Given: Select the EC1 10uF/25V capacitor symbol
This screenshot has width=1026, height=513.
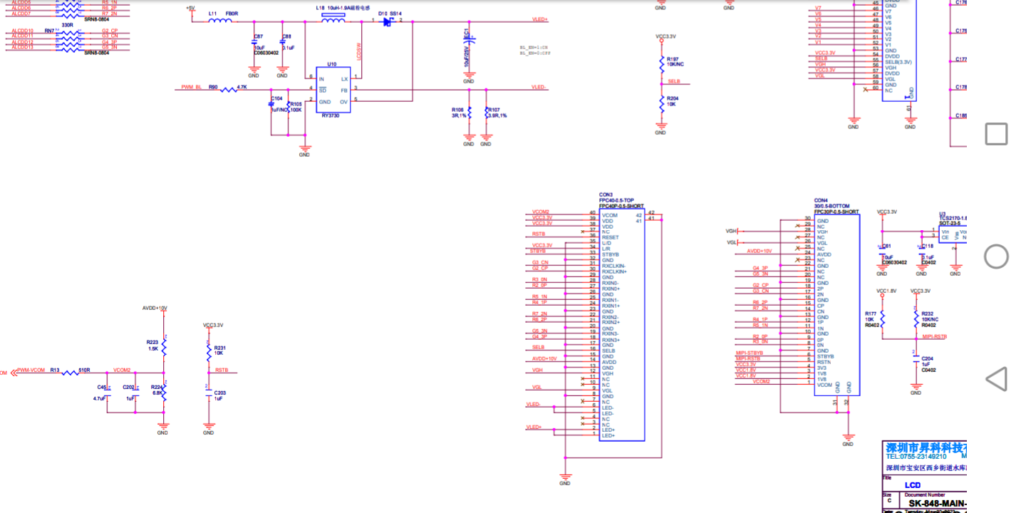Looking at the screenshot, I should click(x=469, y=43).
